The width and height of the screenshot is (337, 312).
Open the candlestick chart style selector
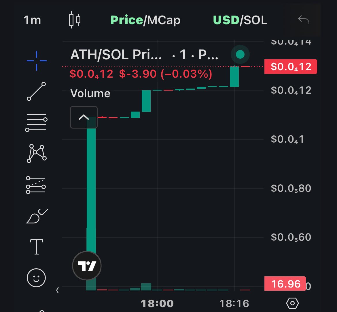(75, 20)
